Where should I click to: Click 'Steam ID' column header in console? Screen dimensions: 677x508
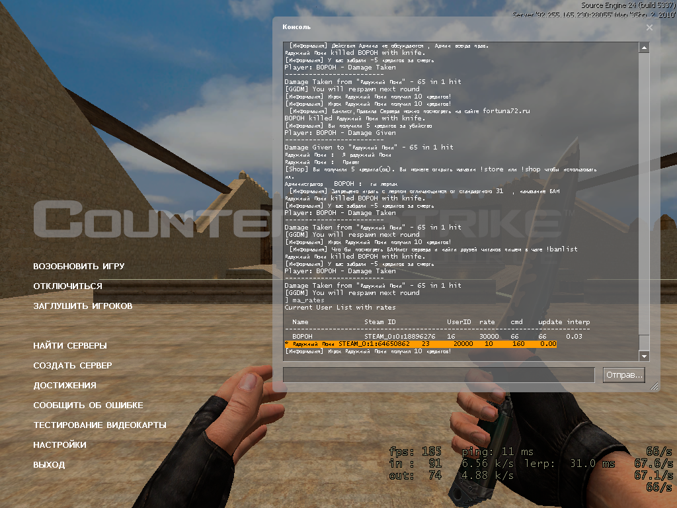pos(379,322)
